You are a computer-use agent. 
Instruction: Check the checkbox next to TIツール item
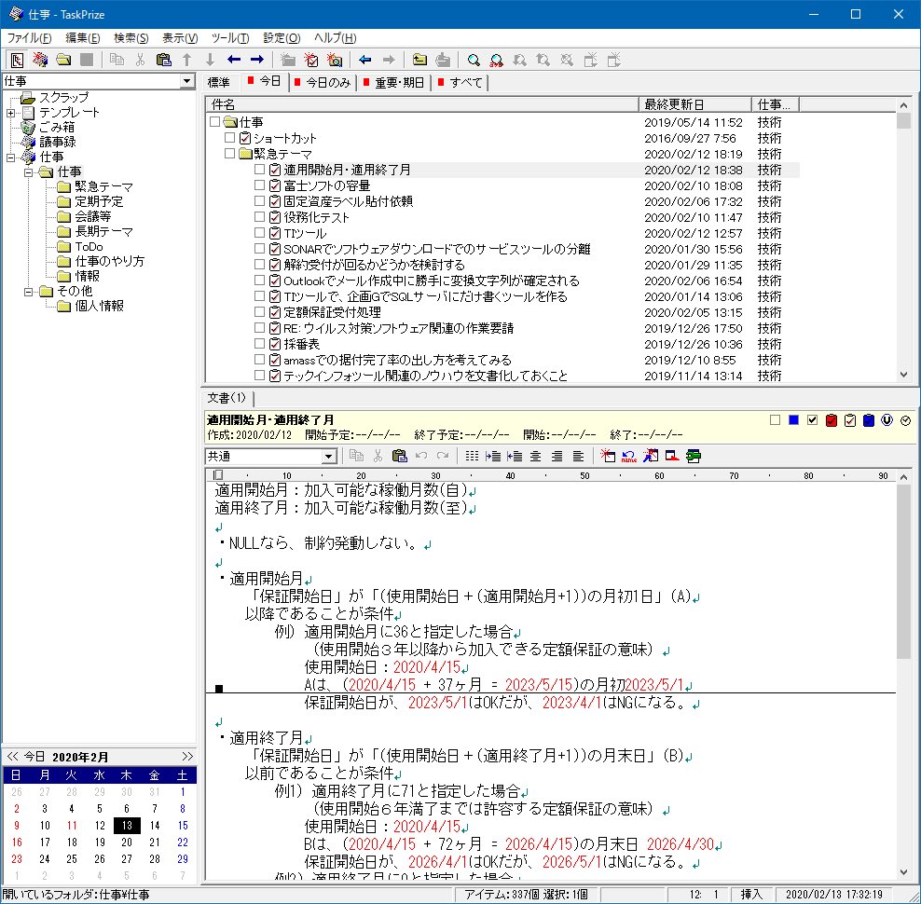(259, 233)
